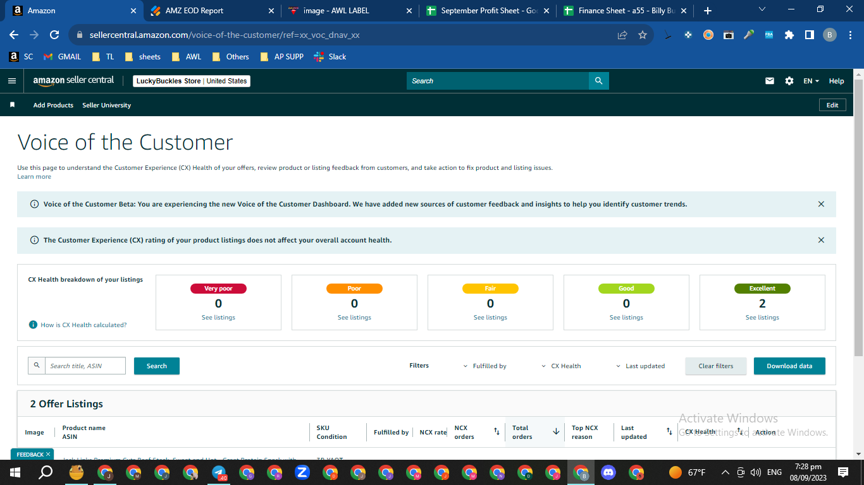Switch to the Finance Sheet tab
This screenshot has height=485, width=864.
click(x=625, y=11)
